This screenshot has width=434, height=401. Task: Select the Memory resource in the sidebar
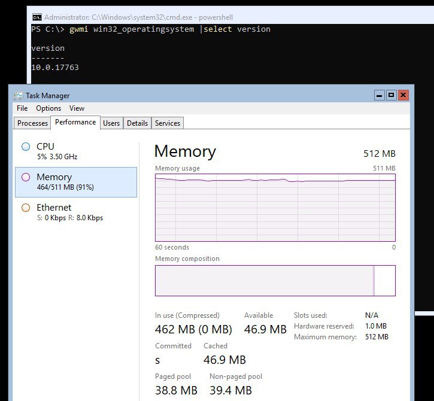coord(76,182)
